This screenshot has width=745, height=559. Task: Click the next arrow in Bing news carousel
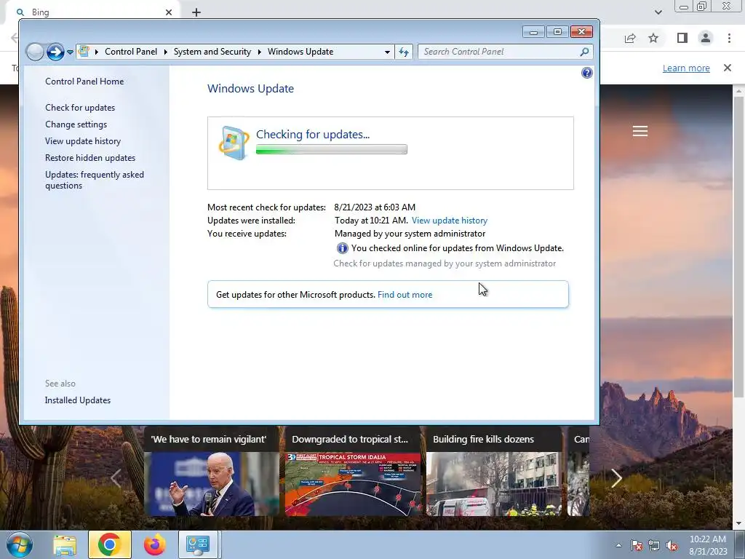coord(616,478)
